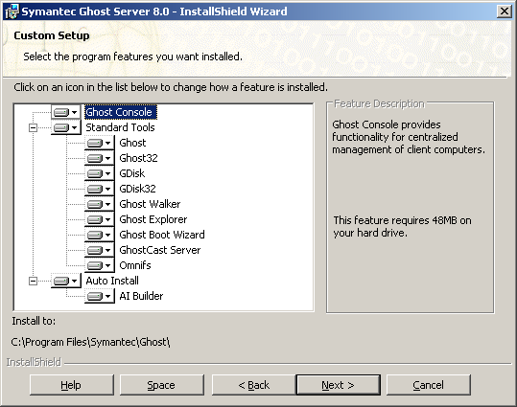Click the drive icon beside GDisk32

[x=100, y=189]
